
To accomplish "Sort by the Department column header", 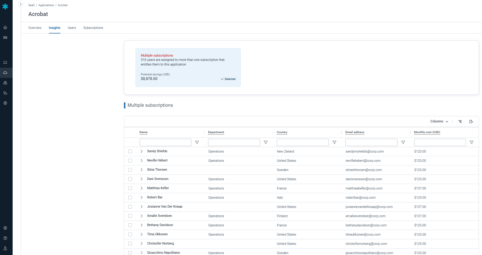I will 216,132.
